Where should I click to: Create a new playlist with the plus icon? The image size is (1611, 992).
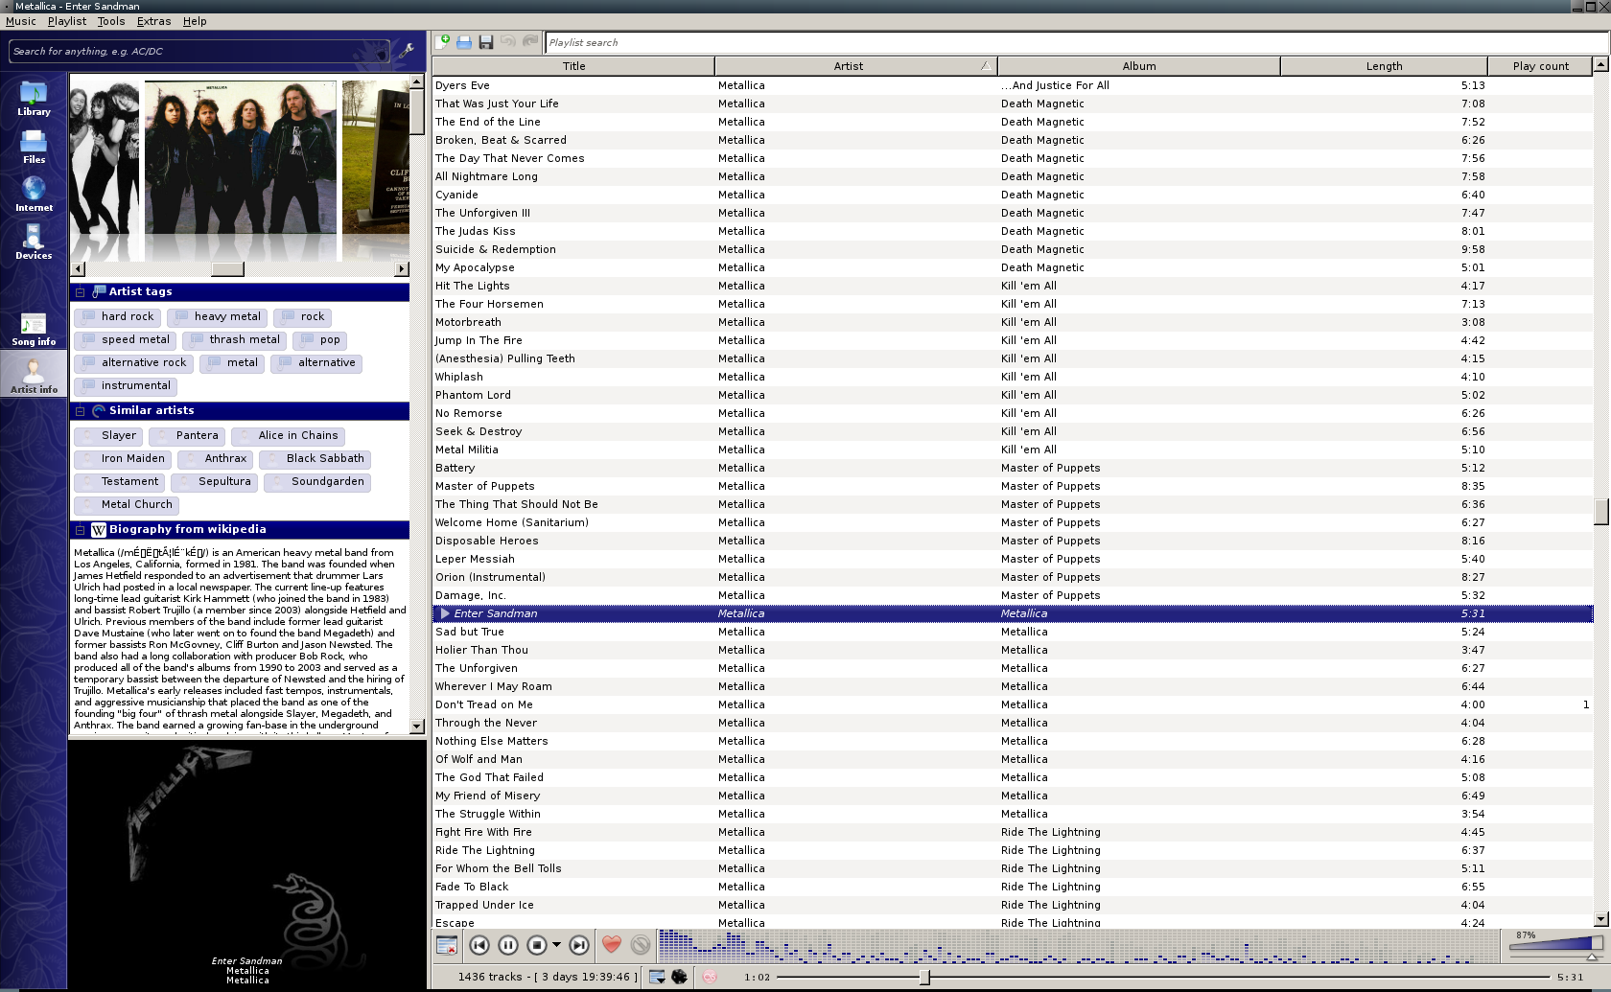click(x=443, y=42)
